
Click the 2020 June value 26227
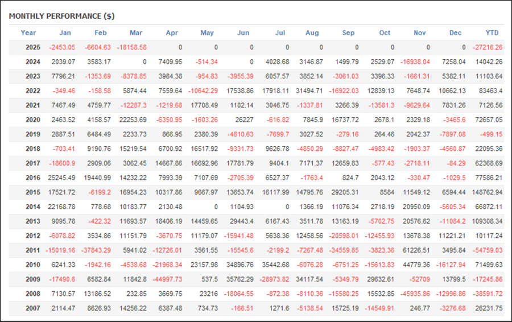click(244, 120)
